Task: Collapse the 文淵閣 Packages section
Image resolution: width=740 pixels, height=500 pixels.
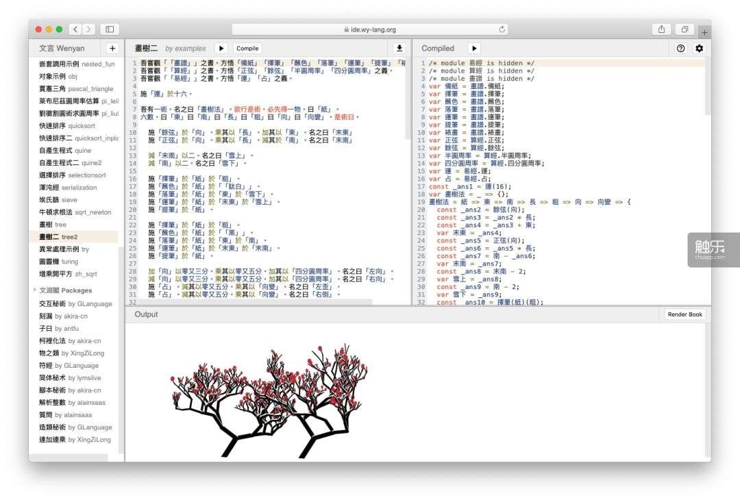Action: [x=36, y=290]
